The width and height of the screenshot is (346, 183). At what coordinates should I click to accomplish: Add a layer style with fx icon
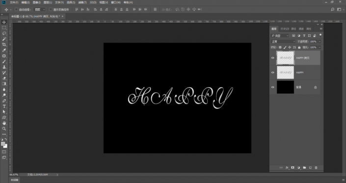[x=287, y=168]
